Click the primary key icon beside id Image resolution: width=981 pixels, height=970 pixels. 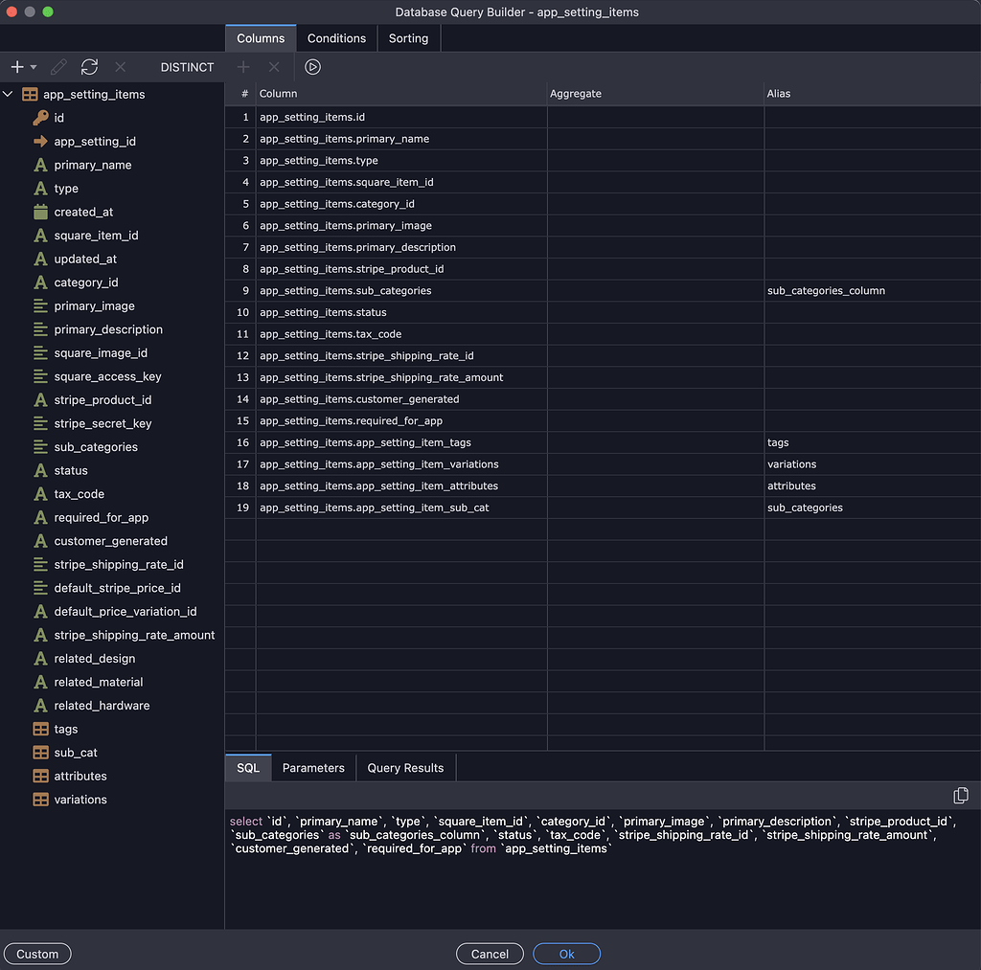41,117
